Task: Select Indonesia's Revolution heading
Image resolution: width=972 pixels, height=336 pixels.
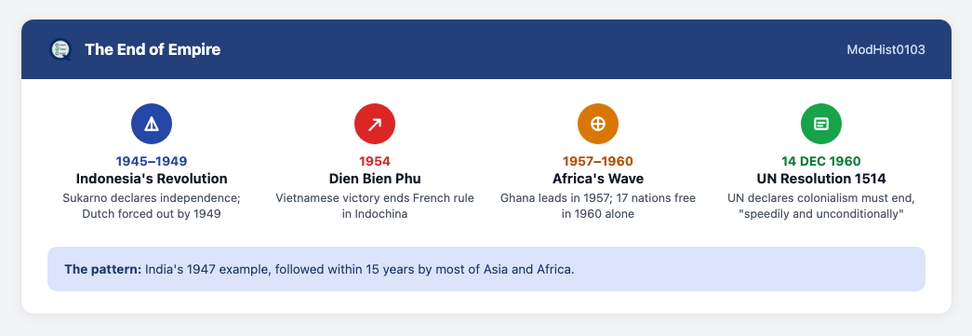Action: (x=152, y=179)
